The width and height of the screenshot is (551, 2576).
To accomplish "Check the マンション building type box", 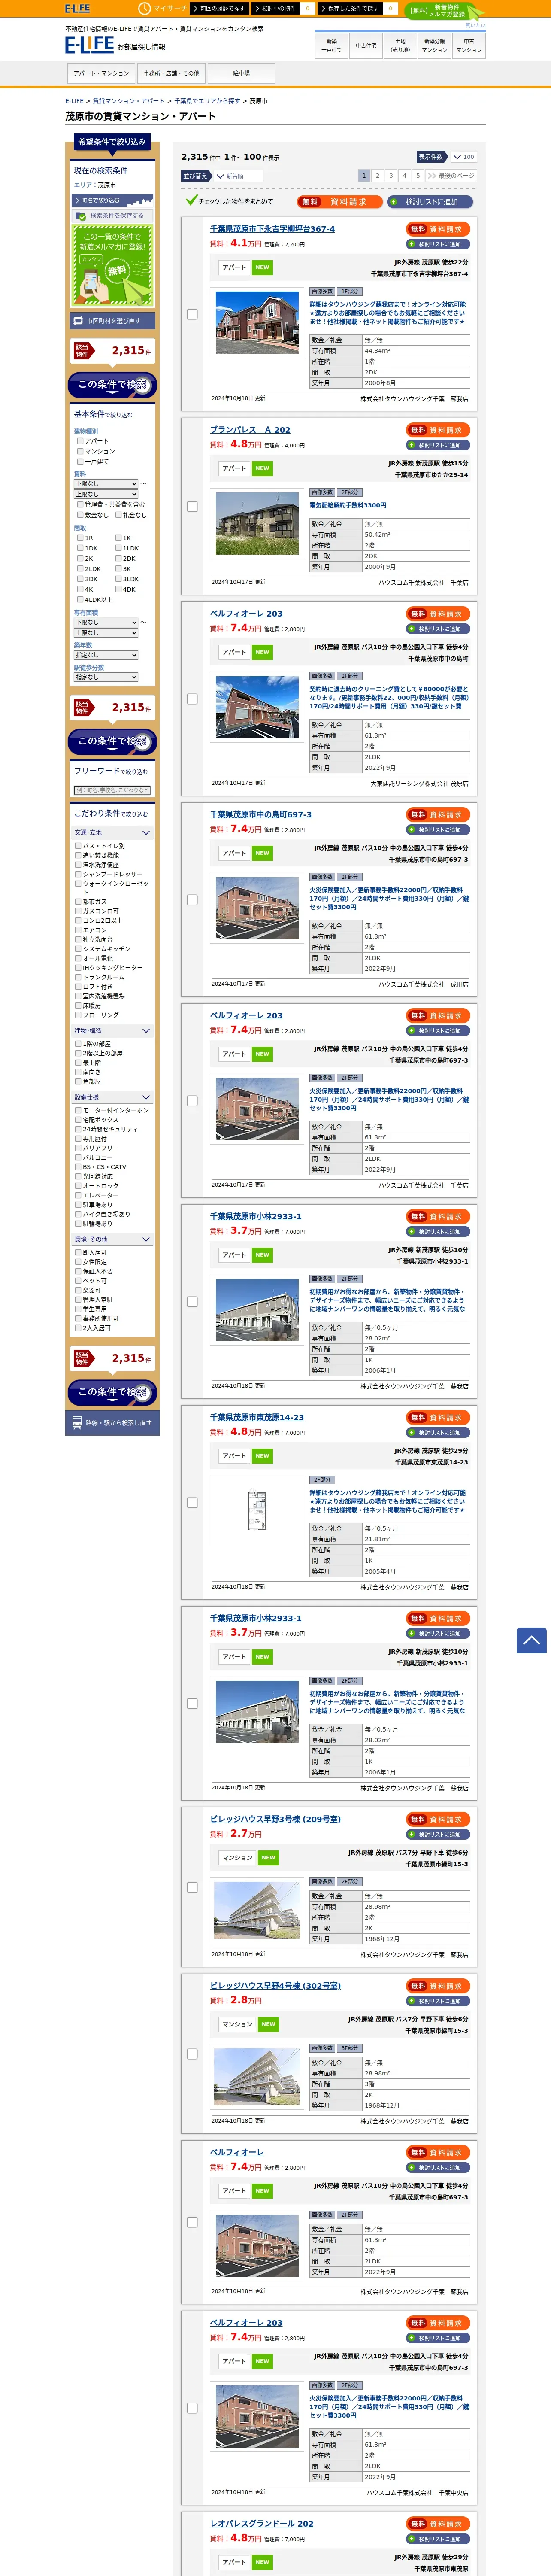I will click(80, 451).
